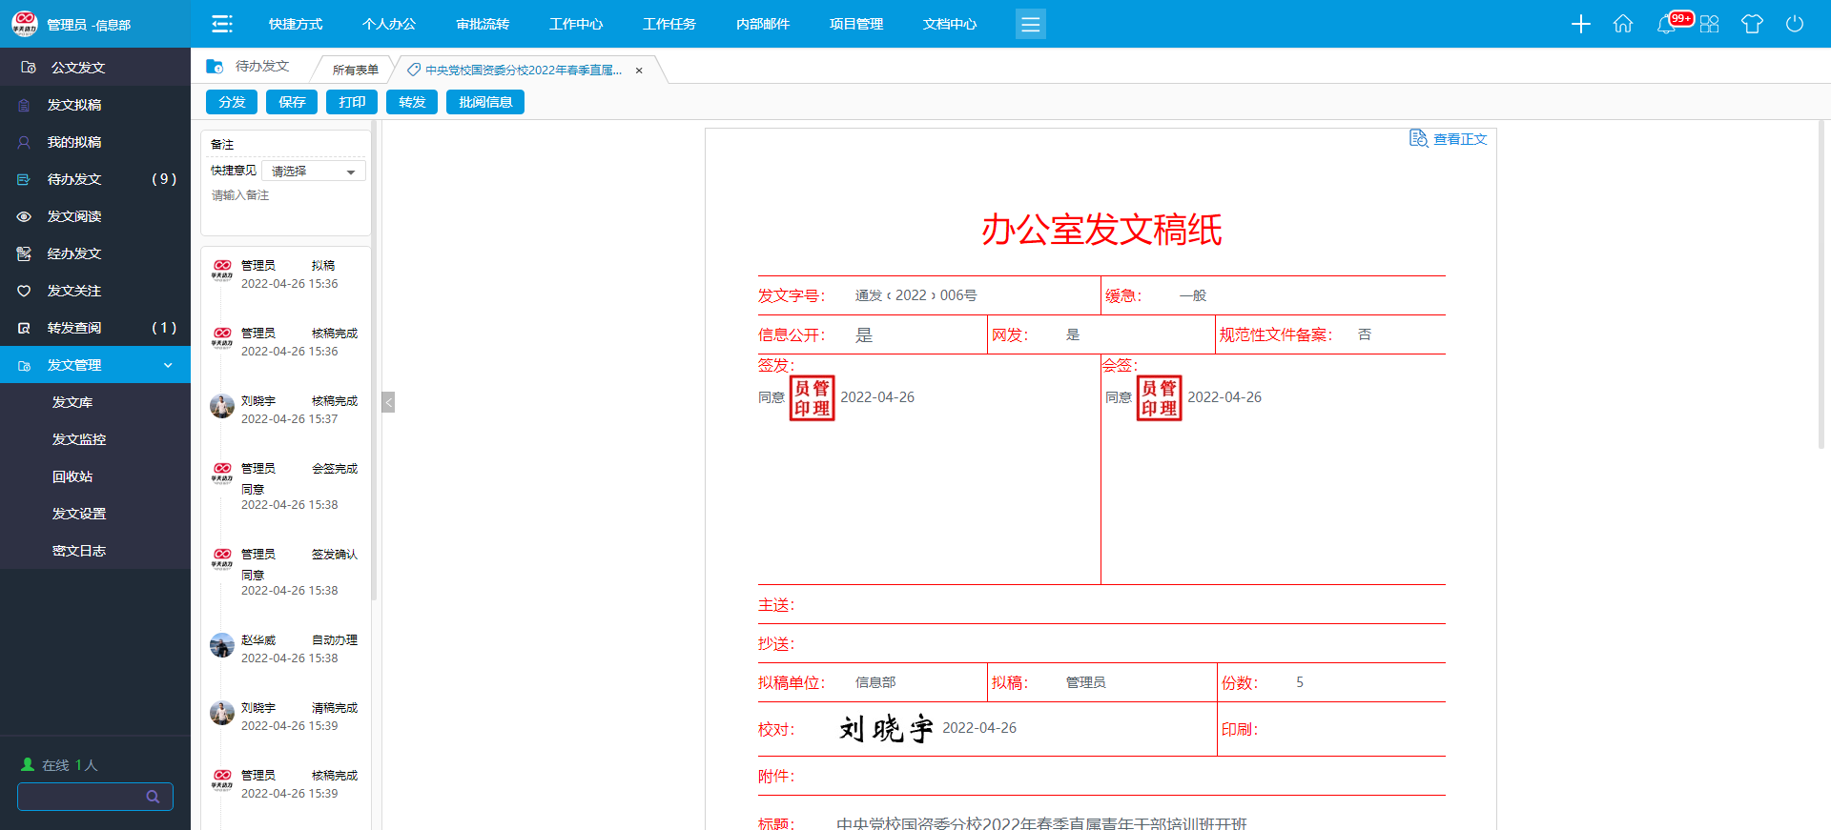Toggle sidebar with the hamburger menu icon
The height and width of the screenshot is (830, 1831).
click(x=222, y=24)
